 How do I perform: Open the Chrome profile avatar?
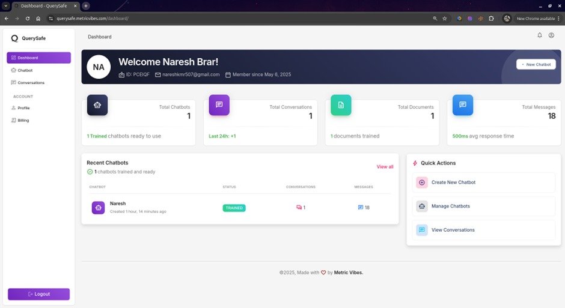[x=507, y=19]
